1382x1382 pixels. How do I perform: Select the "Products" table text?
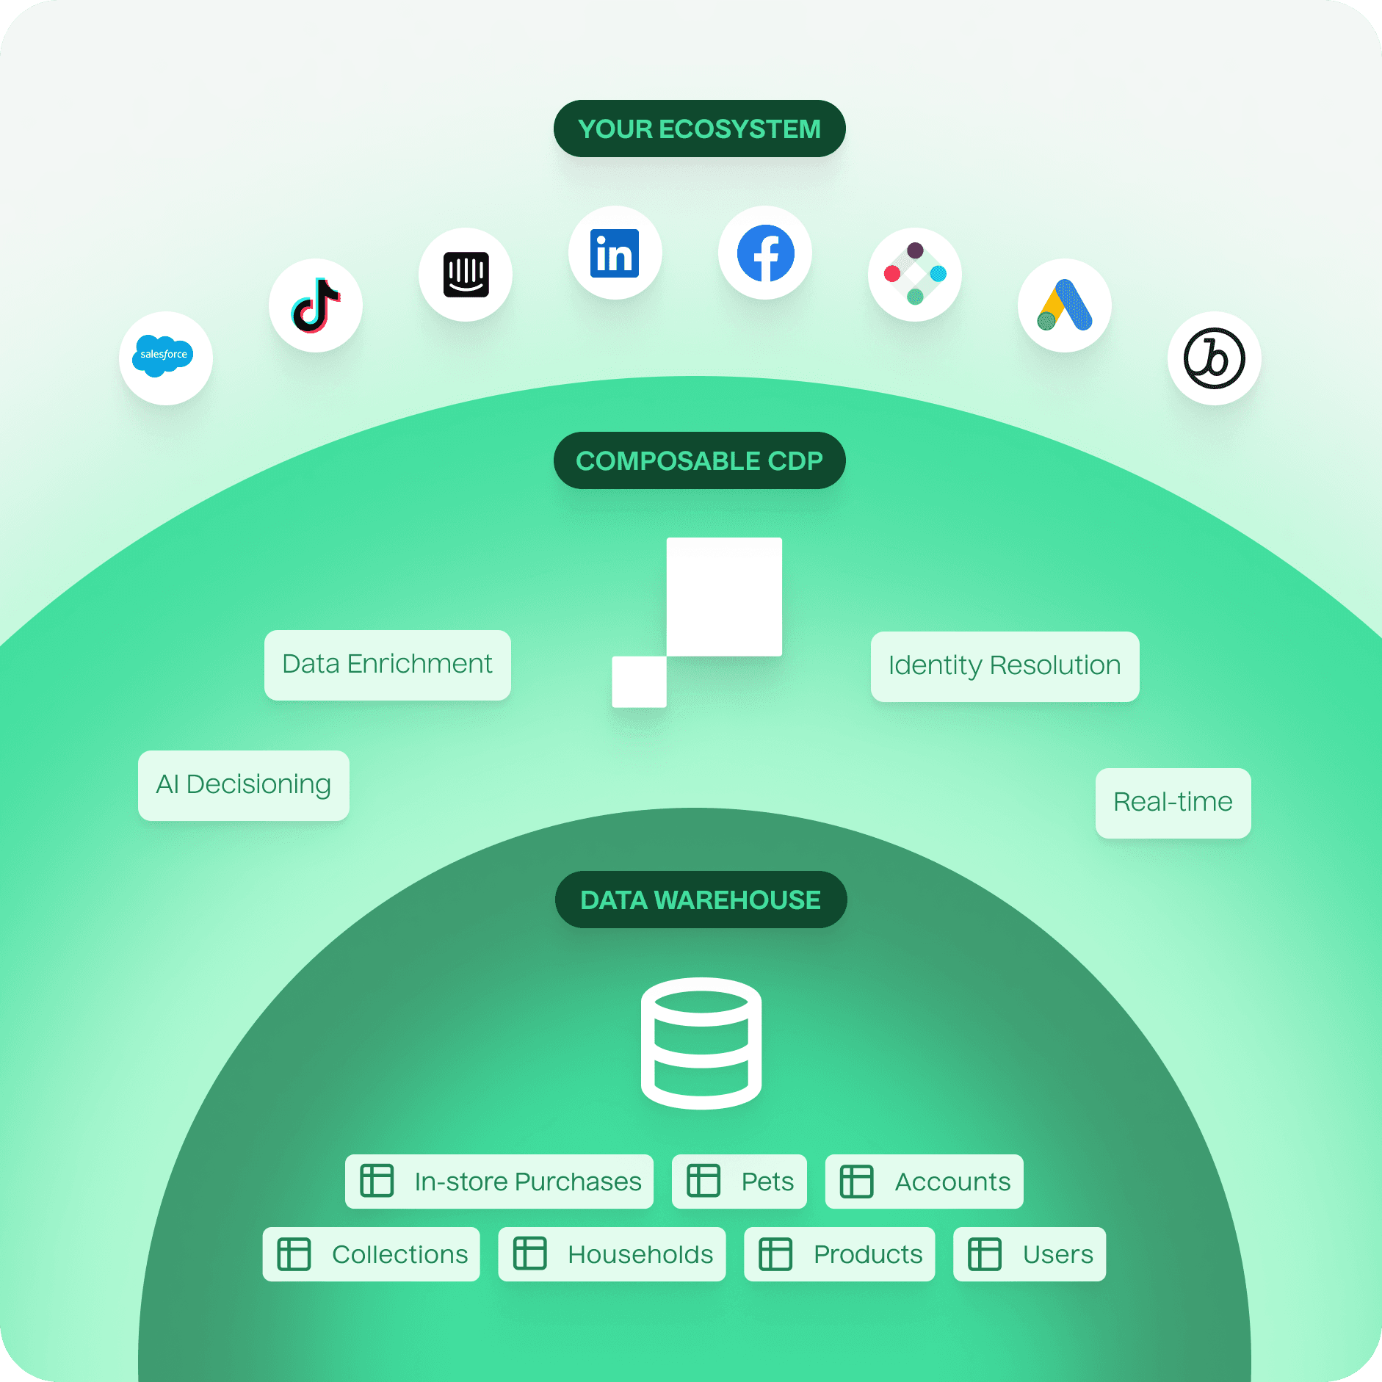click(868, 1254)
